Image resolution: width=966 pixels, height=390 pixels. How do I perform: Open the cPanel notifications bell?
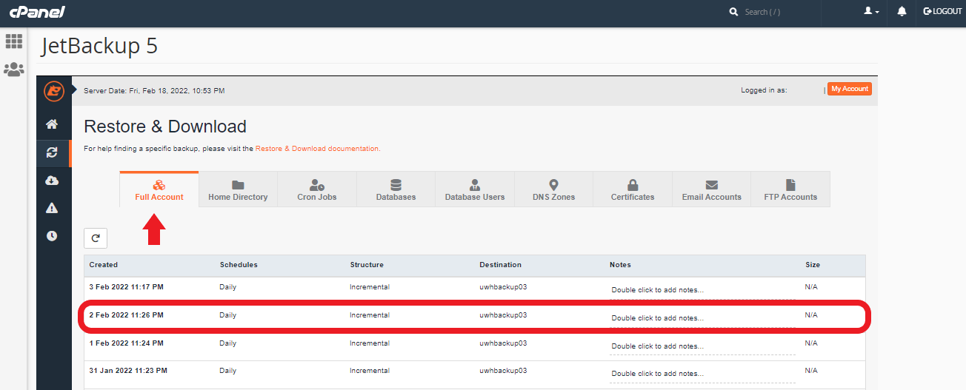pyautogui.click(x=902, y=12)
